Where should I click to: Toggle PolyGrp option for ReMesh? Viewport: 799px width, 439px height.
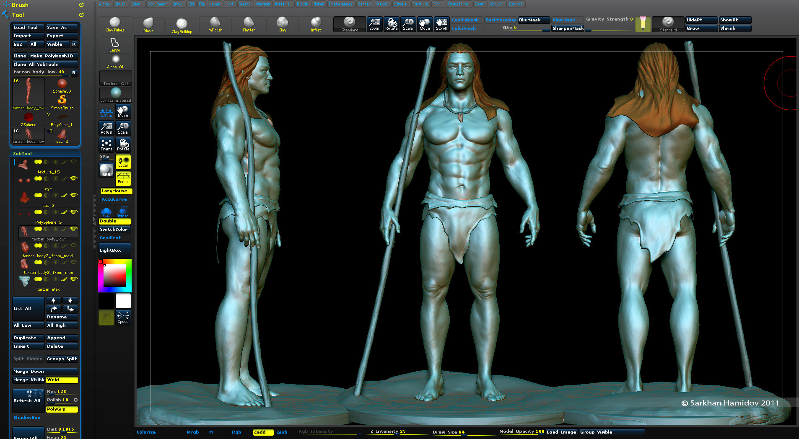62,409
